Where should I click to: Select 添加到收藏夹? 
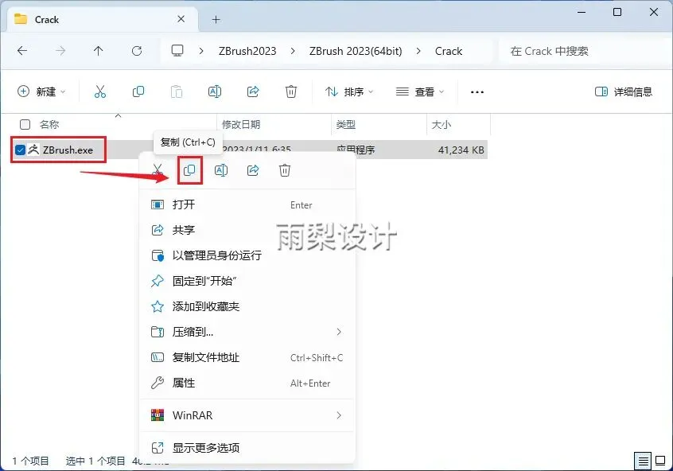pos(247,306)
